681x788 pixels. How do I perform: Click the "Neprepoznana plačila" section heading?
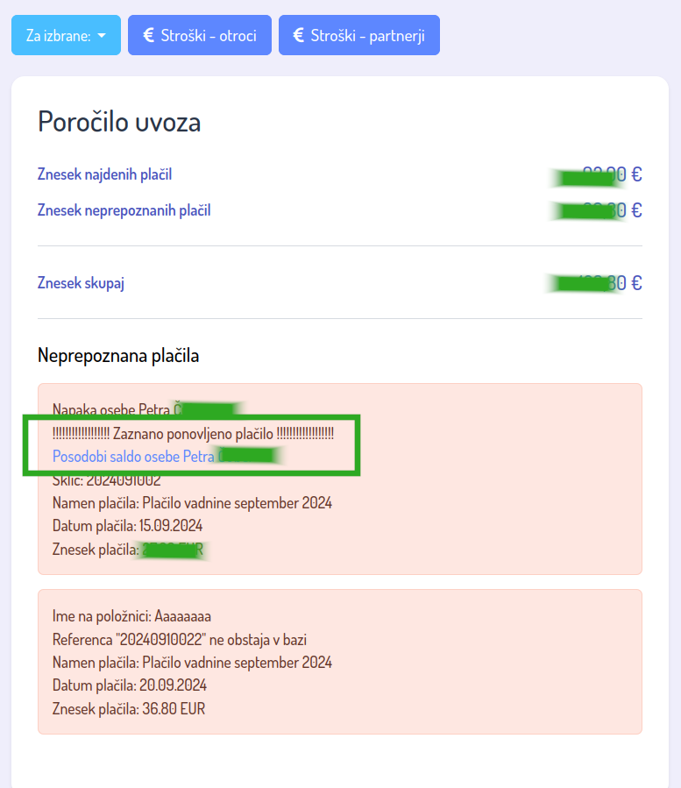click(118, 355)
